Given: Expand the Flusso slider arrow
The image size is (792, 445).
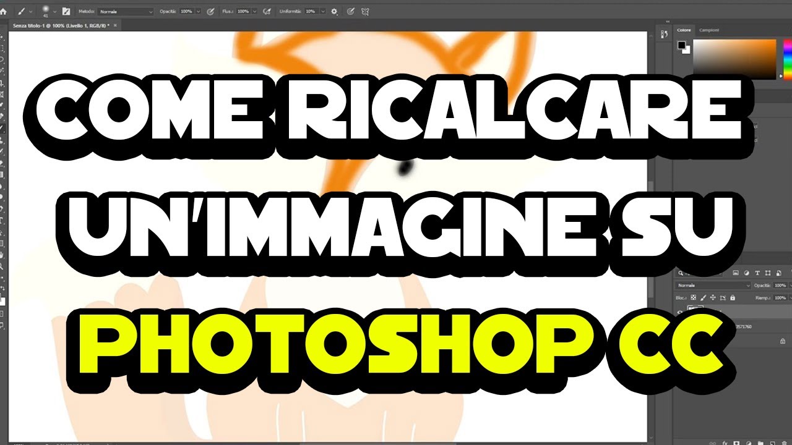Looking at the screenshot, I should (x=254, y=12).
